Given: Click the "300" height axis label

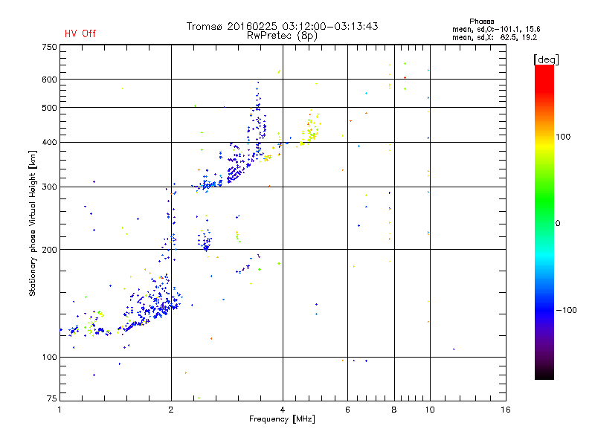Looking at the screenshot, I should 49,187.
